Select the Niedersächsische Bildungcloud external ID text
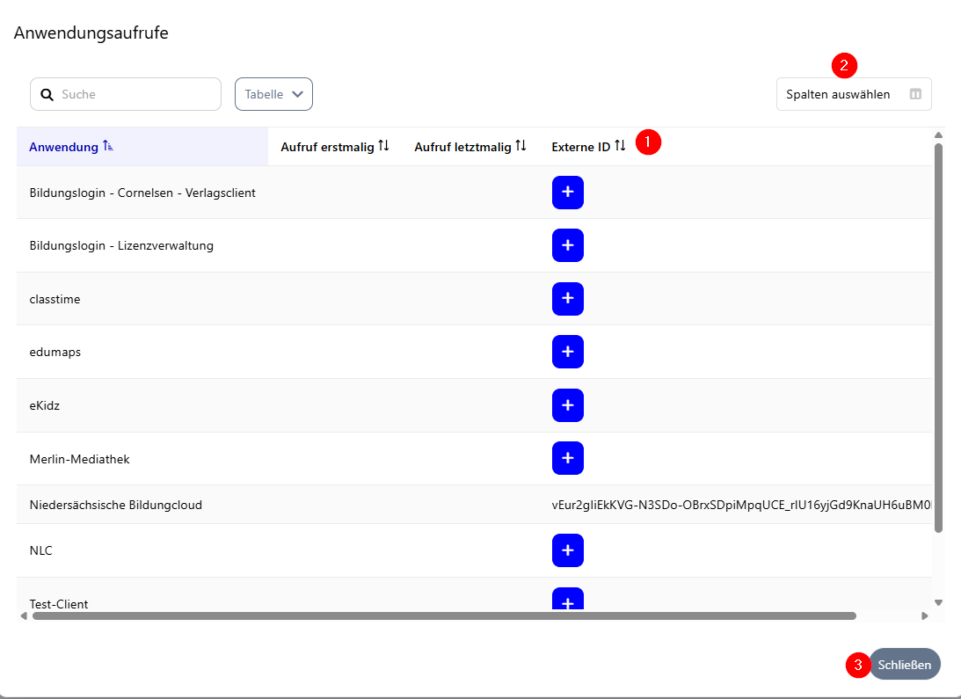This screenshot has height=699, width=961. pyautogui.click(x=740, y=505)
